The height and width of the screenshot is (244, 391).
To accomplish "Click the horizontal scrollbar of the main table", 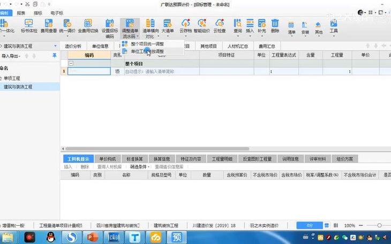I will click(x=157, y=149).
